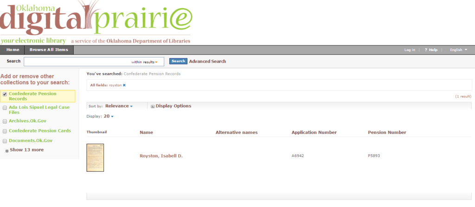The height and width of the screenshot is (207, 475).
Task: Click the Archives.Ok.Gov collection link
Action: coord(27,121)
